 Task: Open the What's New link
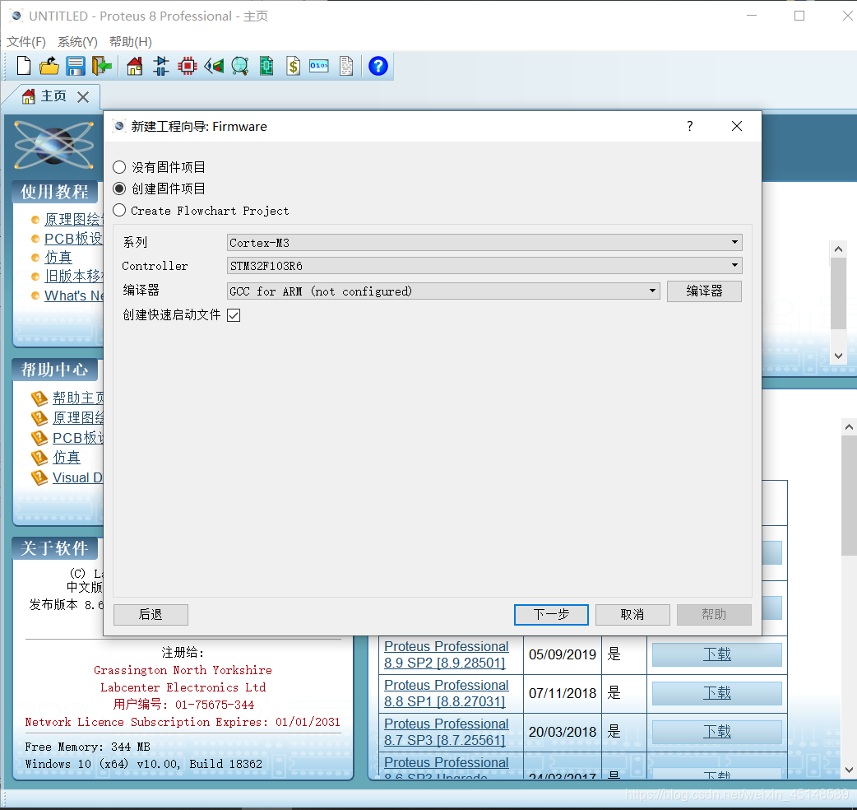[x=74, y=296]
